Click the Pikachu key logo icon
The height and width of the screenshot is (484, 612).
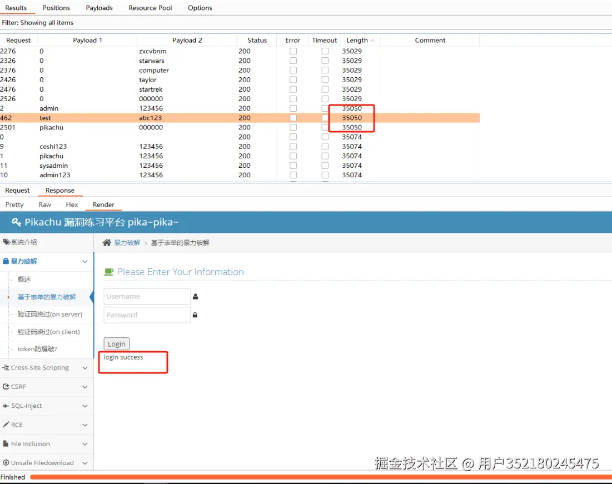[16, 222]
